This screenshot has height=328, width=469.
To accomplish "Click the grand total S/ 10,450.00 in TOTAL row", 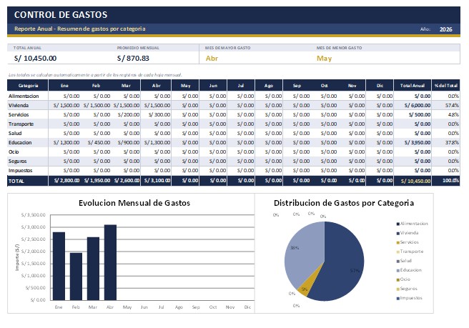I will pyautogui.click(x=416, y=181).
